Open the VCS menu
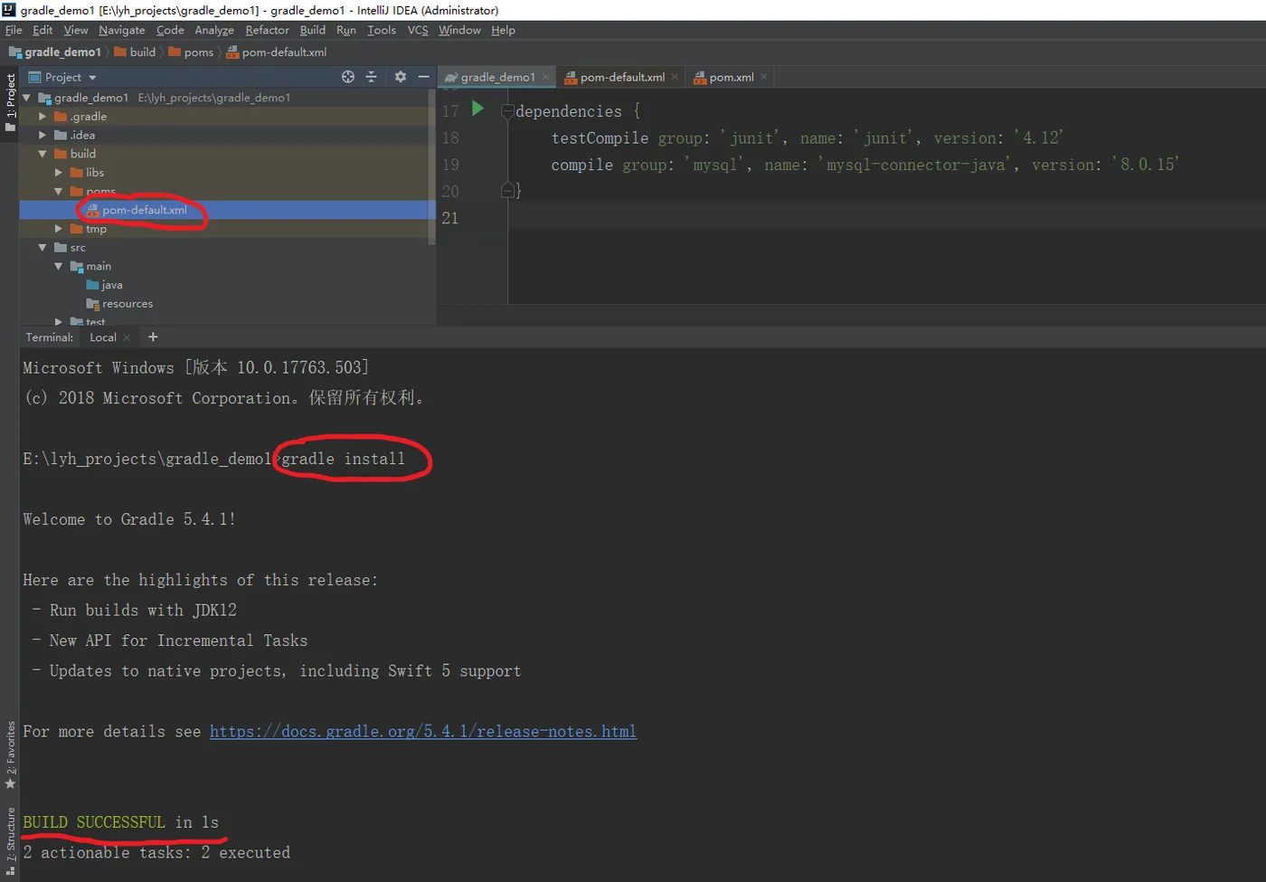Image resolution: width=1266 pixels, height=882 pixels. [x=418, y=30]
